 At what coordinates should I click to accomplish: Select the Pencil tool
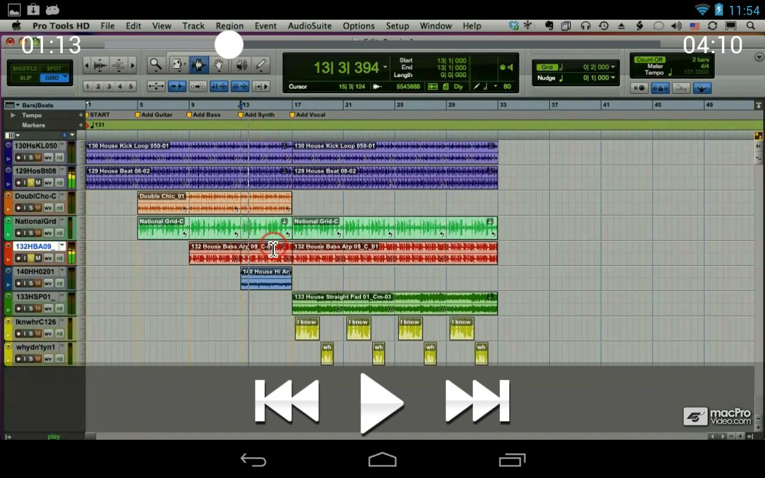pyautogui.click(x=261, y=65)
